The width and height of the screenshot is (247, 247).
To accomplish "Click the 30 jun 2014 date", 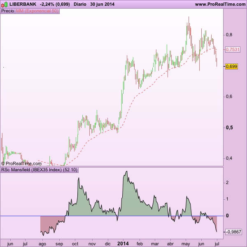I will [102, 4].
